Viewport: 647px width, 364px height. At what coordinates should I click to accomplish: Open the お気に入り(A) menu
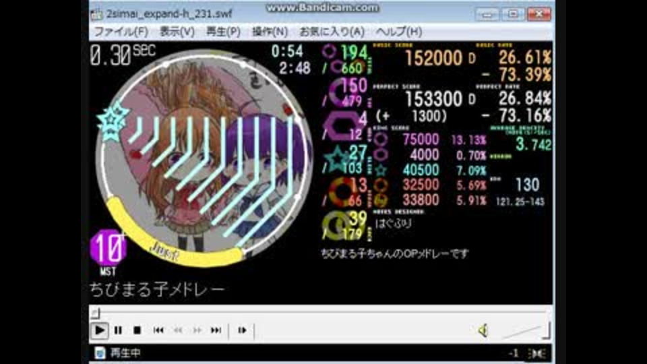(x=332, y=32)
